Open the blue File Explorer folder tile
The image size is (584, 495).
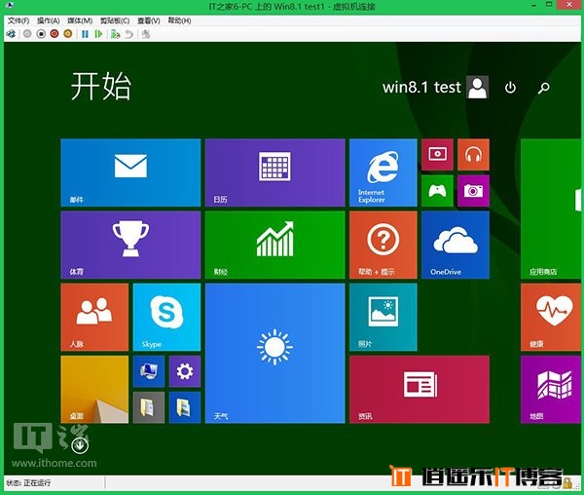[x=185, y=407]
